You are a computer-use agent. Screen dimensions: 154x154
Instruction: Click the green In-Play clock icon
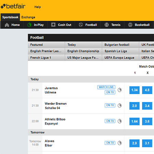29,25
